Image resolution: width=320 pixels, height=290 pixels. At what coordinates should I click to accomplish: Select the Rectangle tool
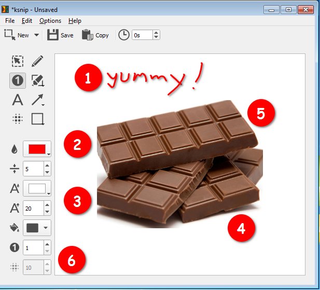click(37, 119)
